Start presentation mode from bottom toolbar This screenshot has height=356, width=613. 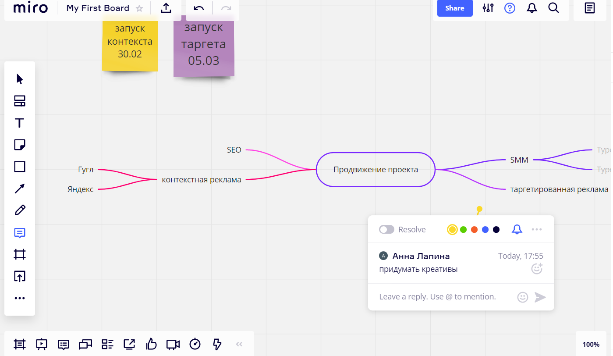tap(42, 344)
